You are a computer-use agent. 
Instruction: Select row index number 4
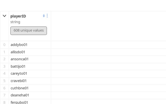(x=4, y=74)
